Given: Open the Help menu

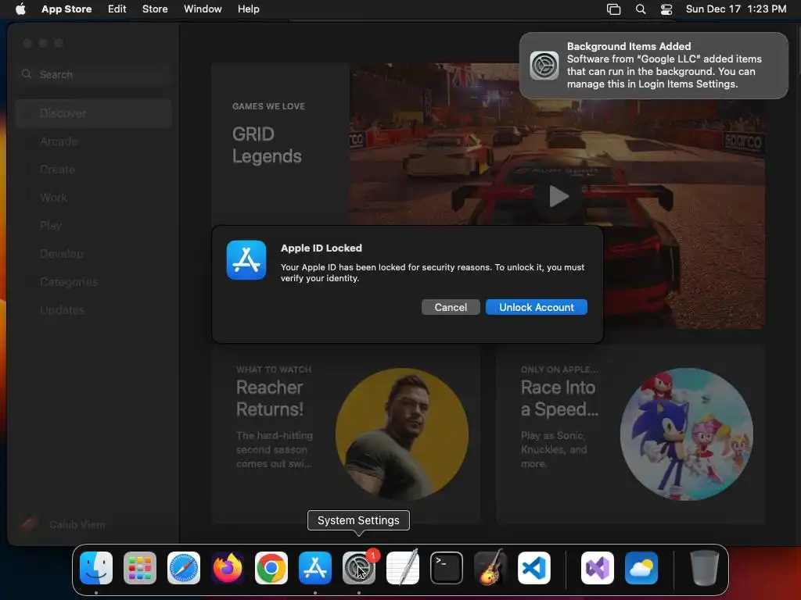Looking at the screenshot, I should [x=248, y=9].
